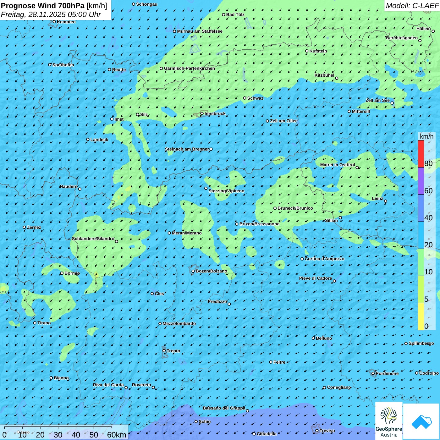
Task: Click the 'Tirano' label
Action: click(44, 323)
